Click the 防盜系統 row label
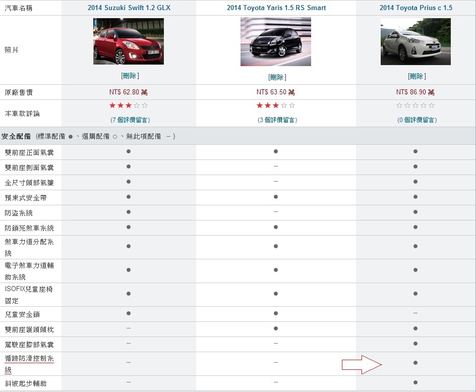 point(19,213)
